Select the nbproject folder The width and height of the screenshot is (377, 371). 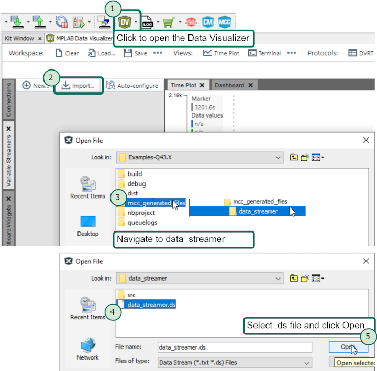coord(137,213)
